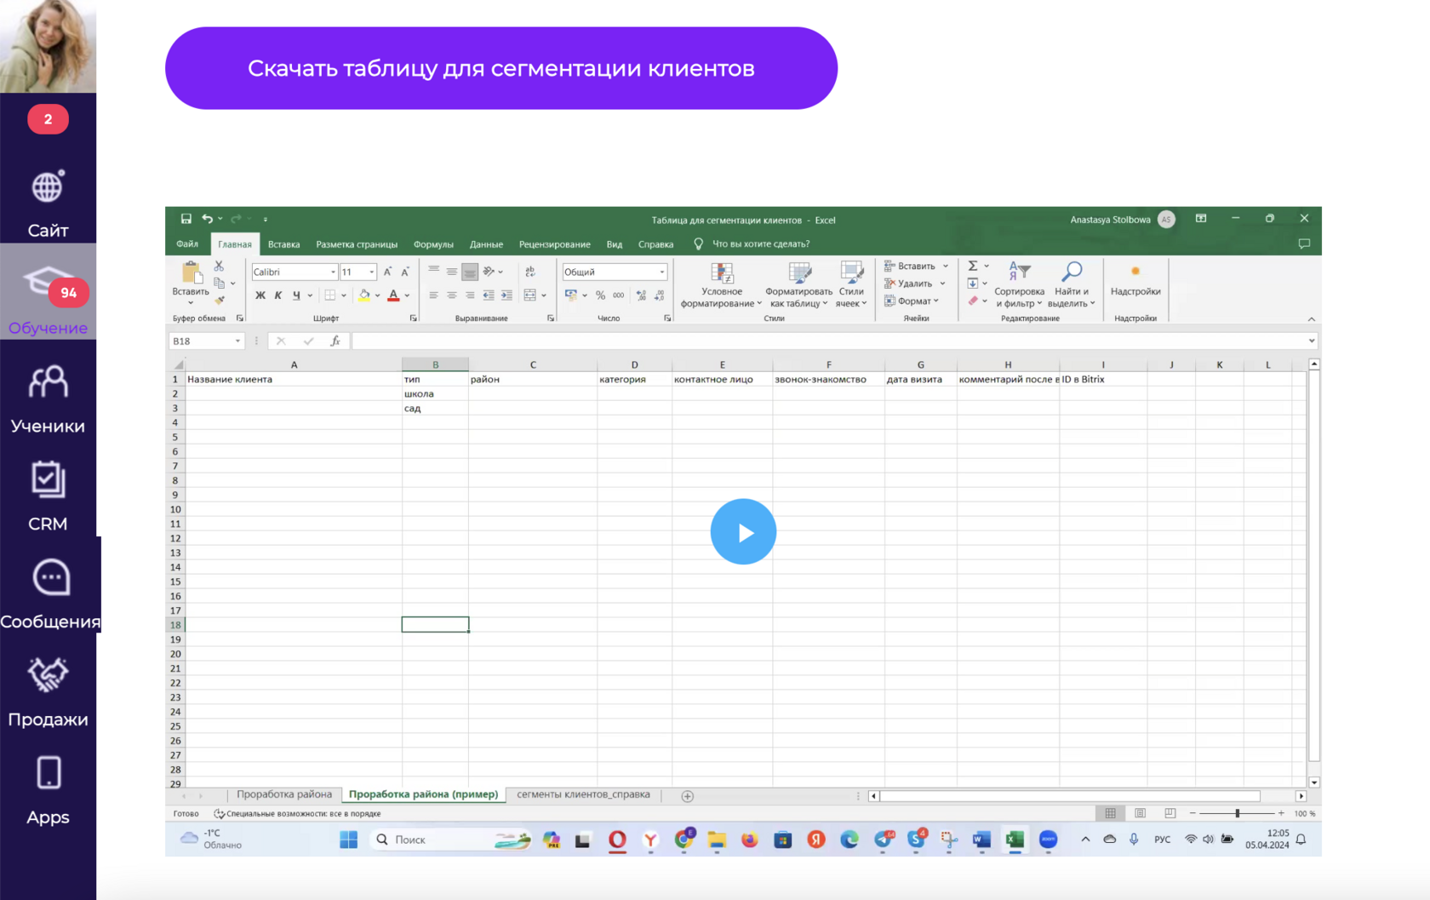Screen dimensions: 1430x900
Task: Collapse the ribbon with the chevron
Action: point(1312,318)
